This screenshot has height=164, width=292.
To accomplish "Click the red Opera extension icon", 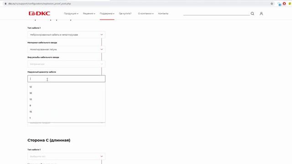I will pyautogui.click(x=284, y=4).
